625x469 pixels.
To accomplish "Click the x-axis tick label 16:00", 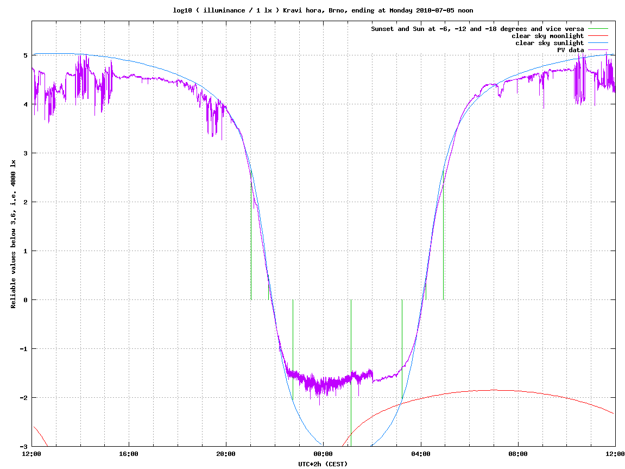I will click(129, 454).
